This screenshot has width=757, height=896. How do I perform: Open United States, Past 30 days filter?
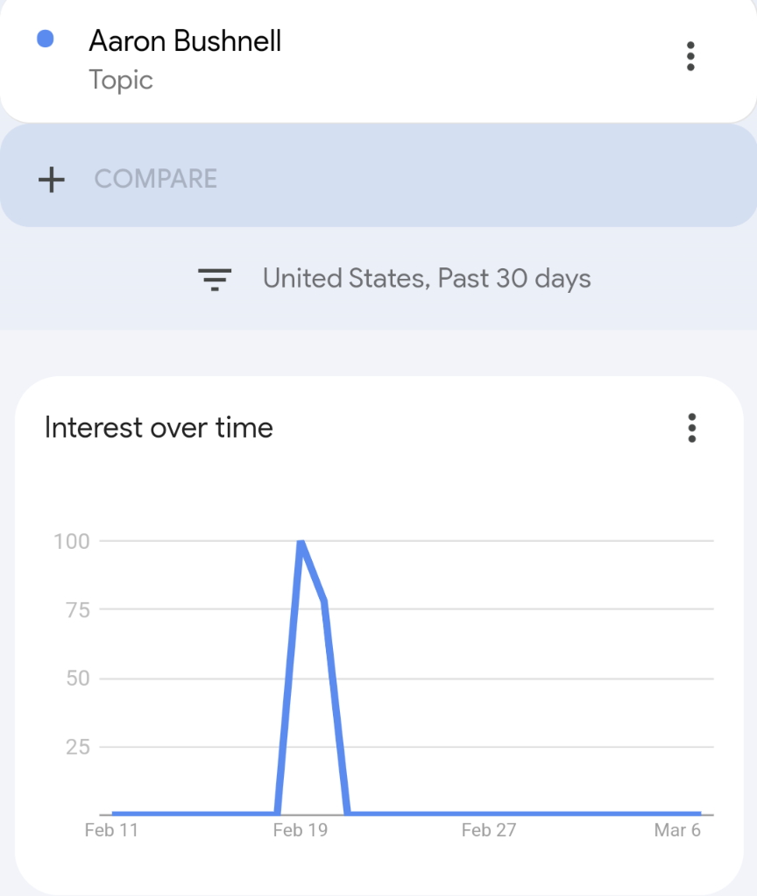coord(427,278)
